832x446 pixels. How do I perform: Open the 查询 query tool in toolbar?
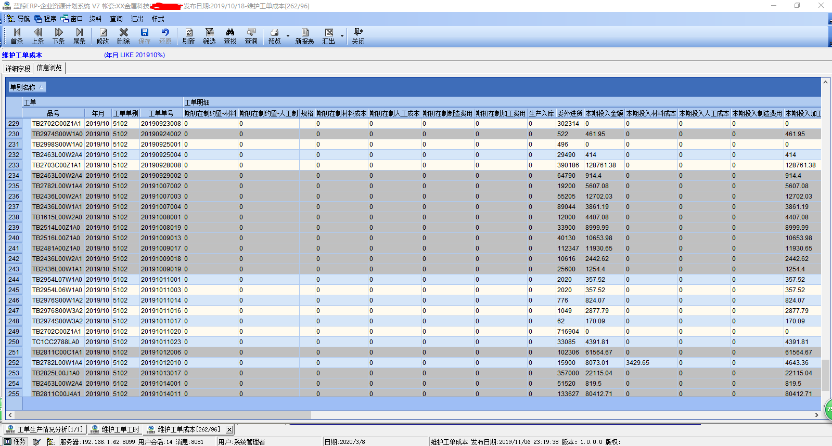coord(251,36)
